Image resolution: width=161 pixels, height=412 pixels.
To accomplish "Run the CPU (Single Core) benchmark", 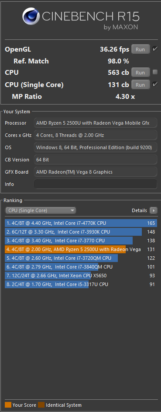I will click(140, 85).
